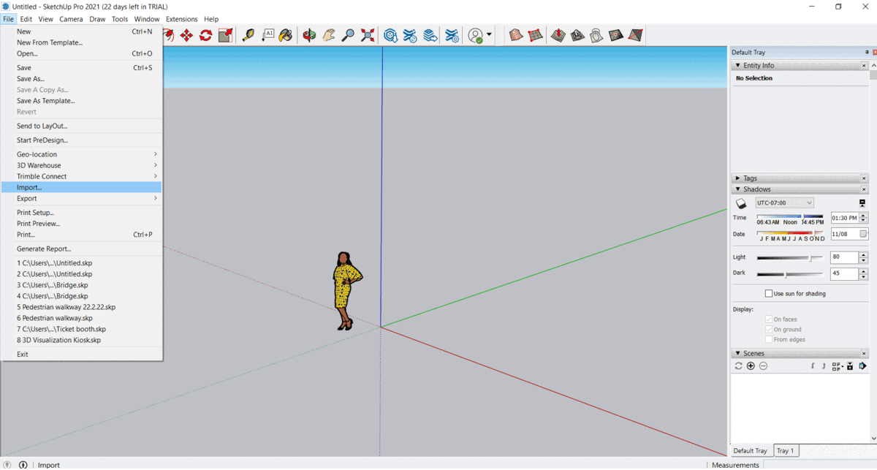Click the Zoom Extents icon
The image size is (877, 470).
click(368, 35)
